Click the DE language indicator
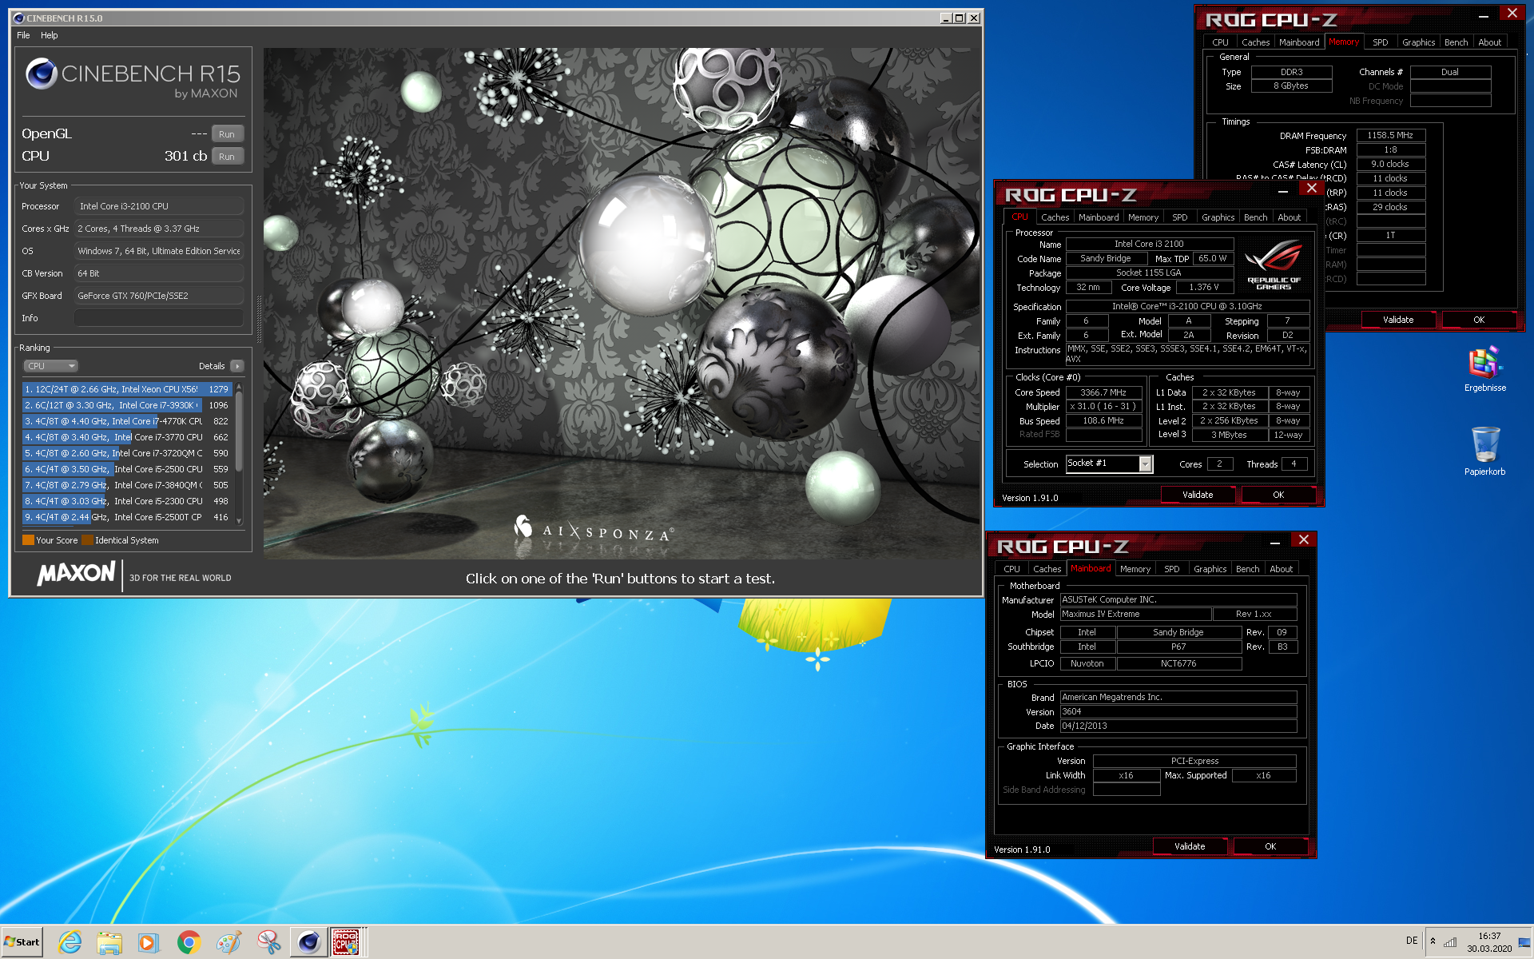 pos(1412,941)
